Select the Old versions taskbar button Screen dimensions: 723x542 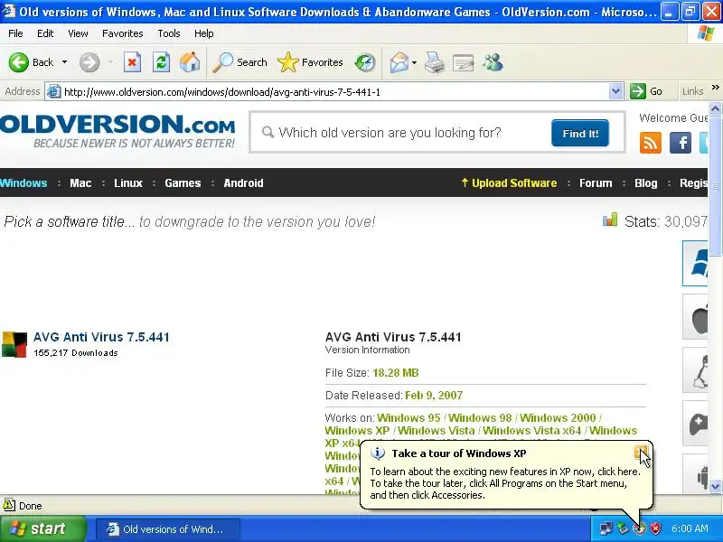point(168,529)
